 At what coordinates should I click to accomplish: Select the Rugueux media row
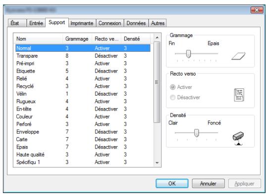[83, 101]
